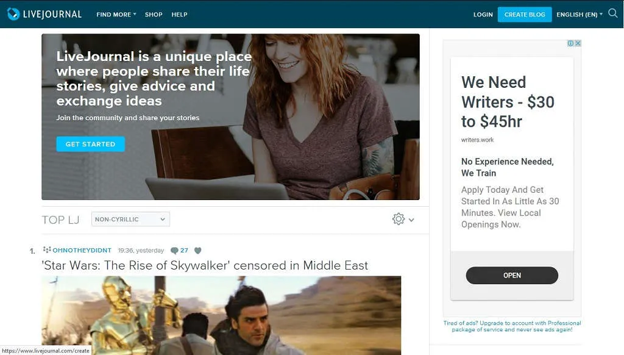This screenshot has width=624, height=355.
Task: Expand the chevron next to gear icon
Action: coord(411,220)
